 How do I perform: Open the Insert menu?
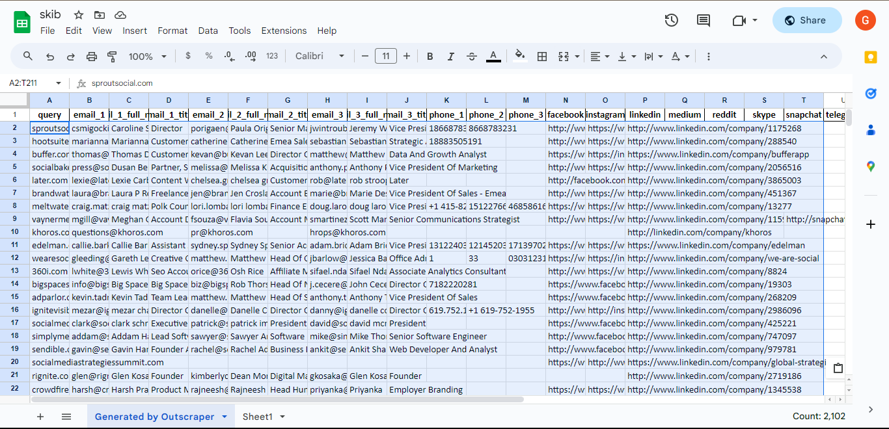pos(135,31)
